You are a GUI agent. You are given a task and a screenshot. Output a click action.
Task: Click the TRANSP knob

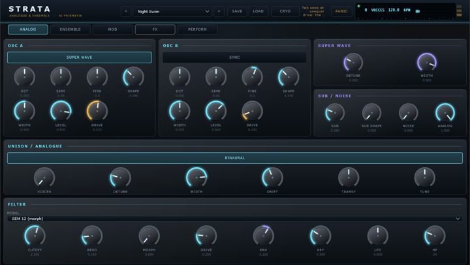[x=349, y=178]
